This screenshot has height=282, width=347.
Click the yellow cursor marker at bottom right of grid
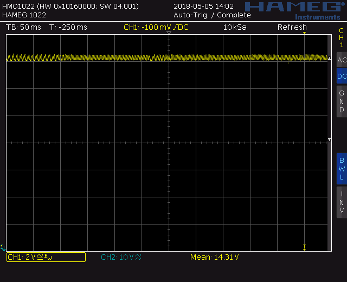pyautogui.click(x=305, y=247)
